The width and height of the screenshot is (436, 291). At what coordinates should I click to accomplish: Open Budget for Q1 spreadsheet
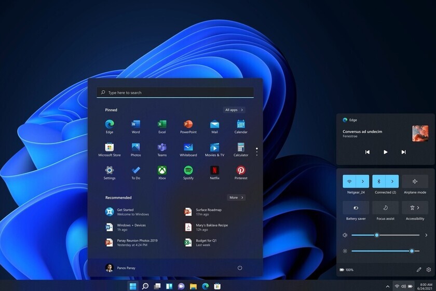tap(200, 243)
